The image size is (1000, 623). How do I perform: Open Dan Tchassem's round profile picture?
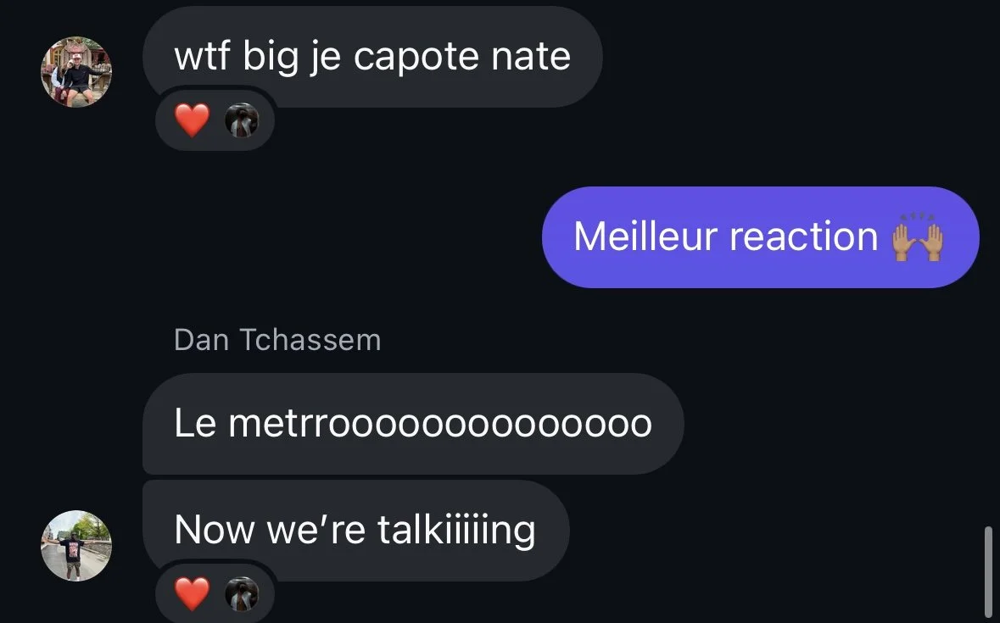[76, 546]
